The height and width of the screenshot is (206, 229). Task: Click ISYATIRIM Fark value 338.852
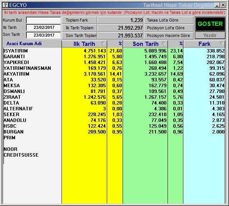pos(215,51)
